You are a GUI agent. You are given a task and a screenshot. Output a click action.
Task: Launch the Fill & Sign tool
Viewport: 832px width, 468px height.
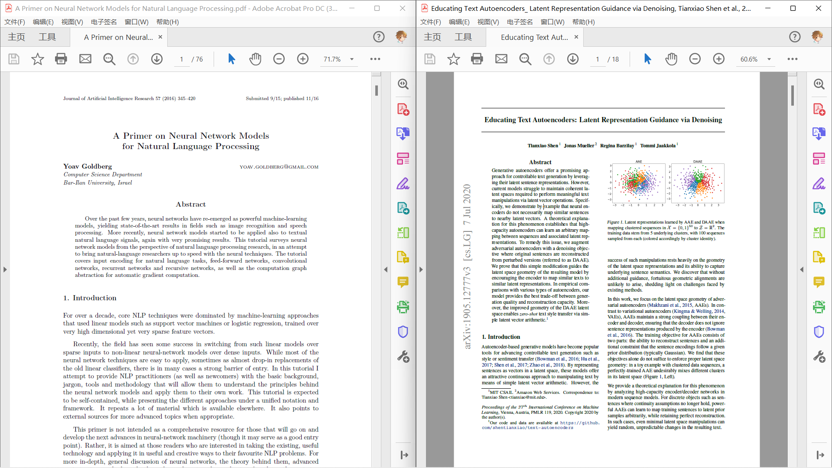tap(403, 184)
